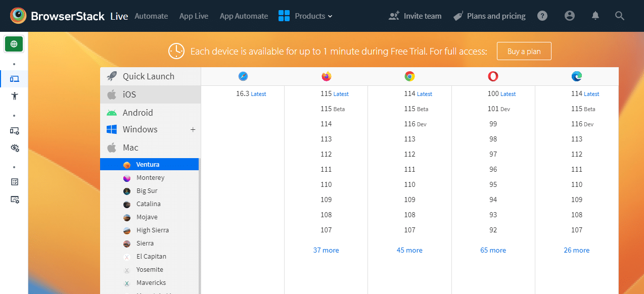Launch Opera 100 Latest version
The height and width of the screenshot is (294, 644).
501,93
